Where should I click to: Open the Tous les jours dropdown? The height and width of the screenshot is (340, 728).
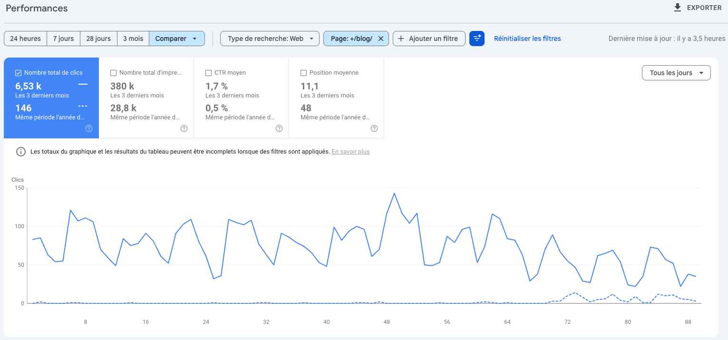click(x=676, y=73)
